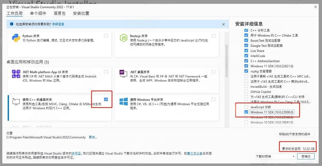Open the 语言包 tab
This screenshot has height=166, width=322.
(60, 13)
